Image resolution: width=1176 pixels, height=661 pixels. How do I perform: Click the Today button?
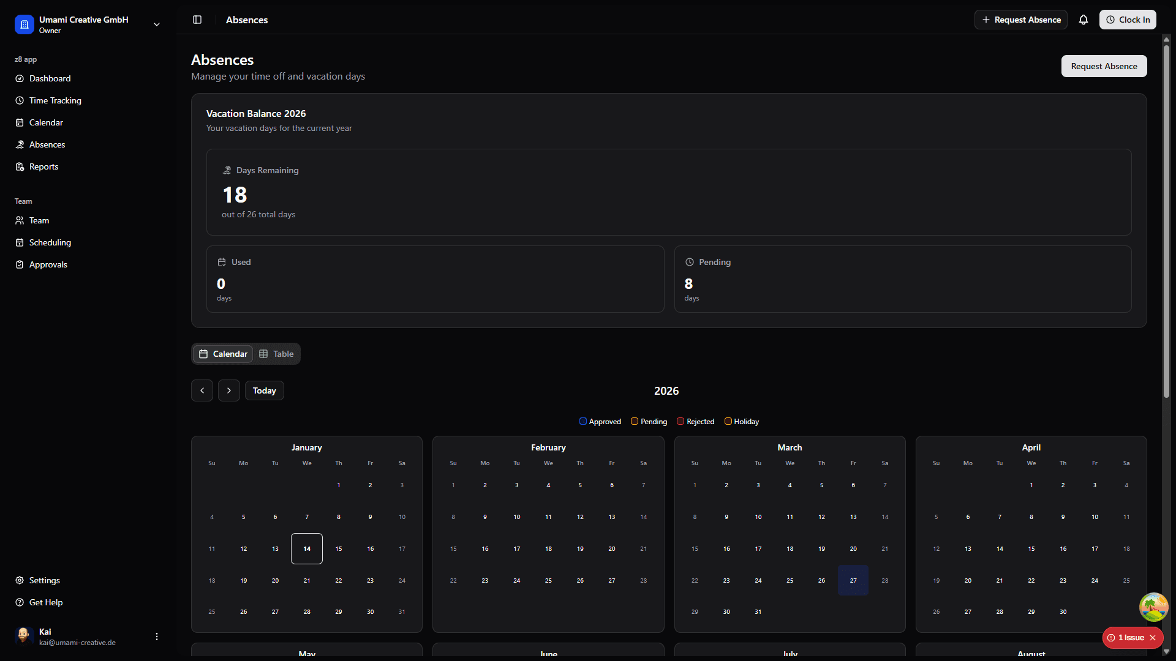coord(264,390)
